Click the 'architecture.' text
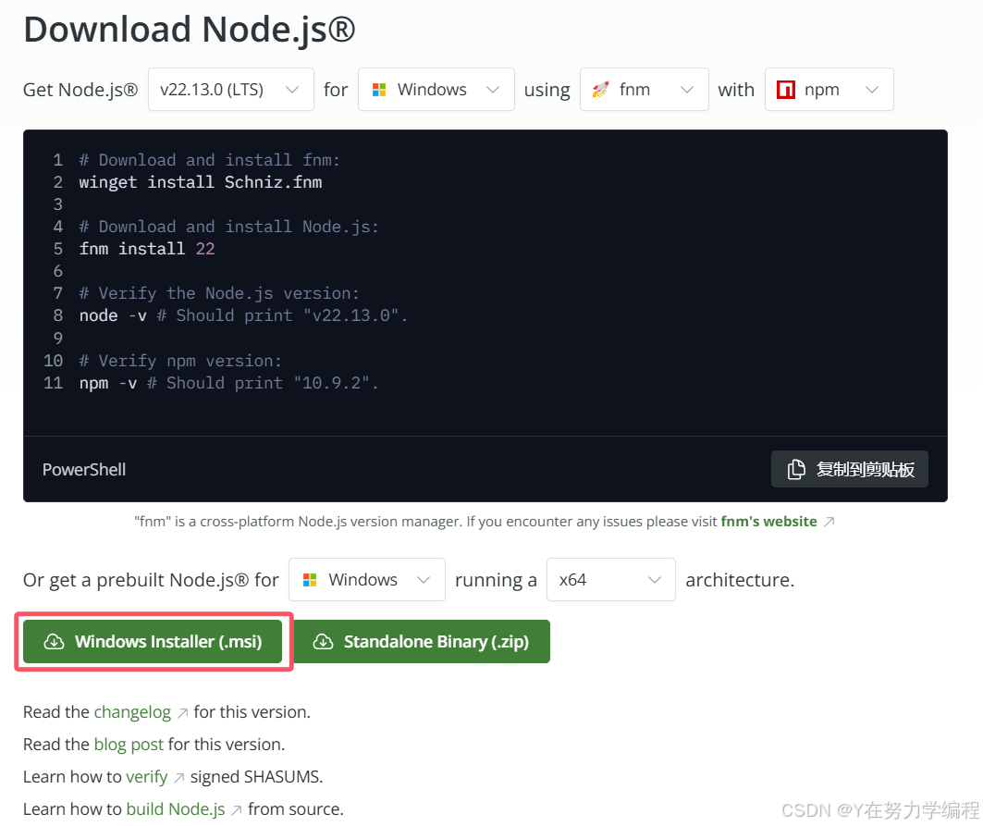The height and width of the screenshot is (826, 983). pos(740,580)
